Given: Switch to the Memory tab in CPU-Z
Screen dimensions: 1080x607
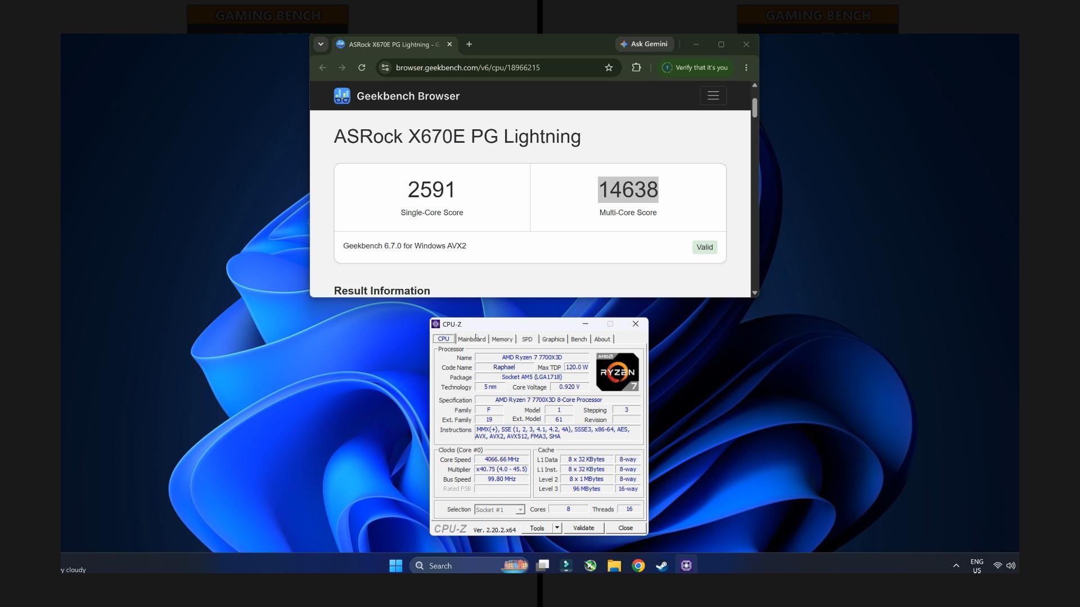Looking at the screenshot, I should coord(502,339).
